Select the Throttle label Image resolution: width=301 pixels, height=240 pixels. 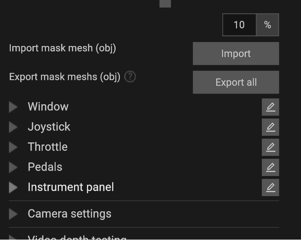click(x=48, y=147)
